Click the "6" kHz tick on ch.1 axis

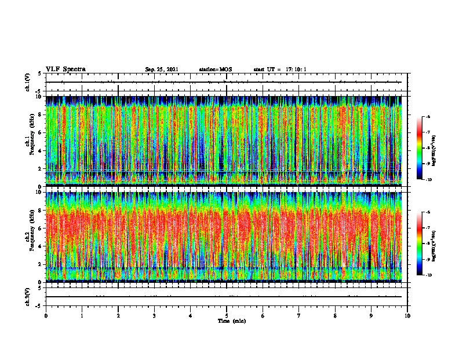coord(40,133)
